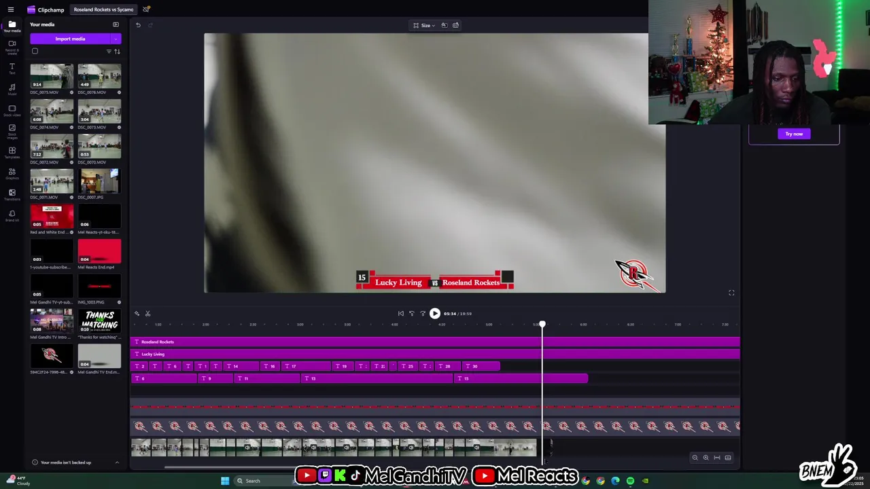Click the Your media isn't backed up notice

point(66,463)
